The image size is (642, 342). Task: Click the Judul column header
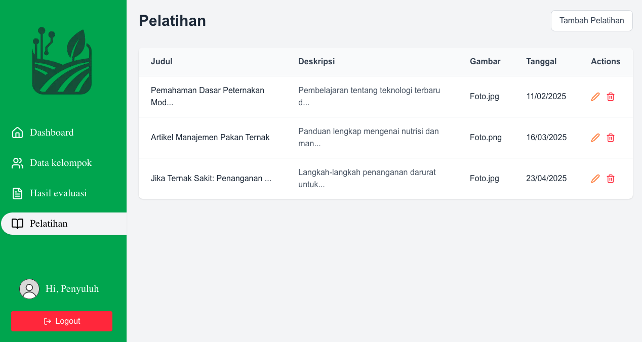162,62
